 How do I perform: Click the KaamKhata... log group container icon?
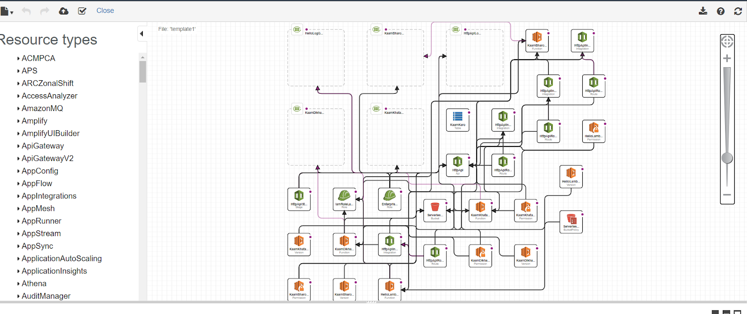[x=376, y=109]
